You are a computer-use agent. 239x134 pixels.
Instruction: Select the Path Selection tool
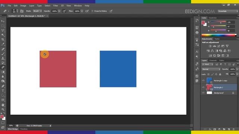pos(3,95)
